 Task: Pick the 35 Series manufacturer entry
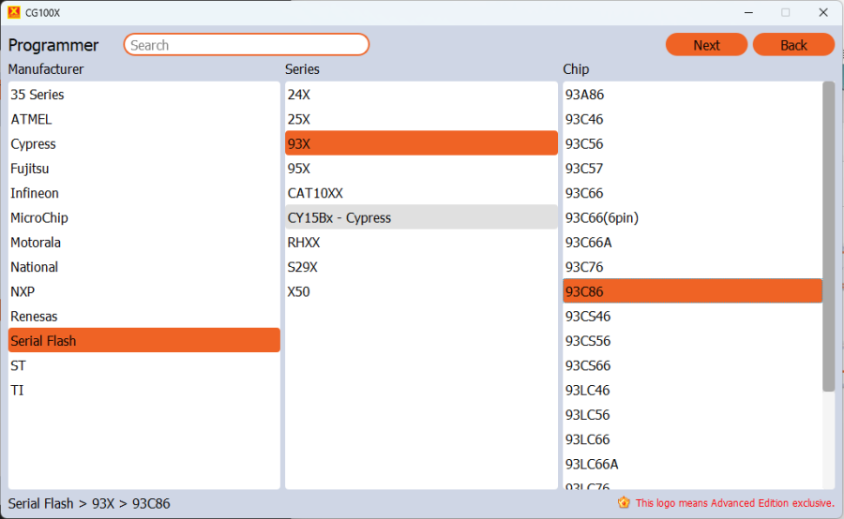[x=38, y=95]
